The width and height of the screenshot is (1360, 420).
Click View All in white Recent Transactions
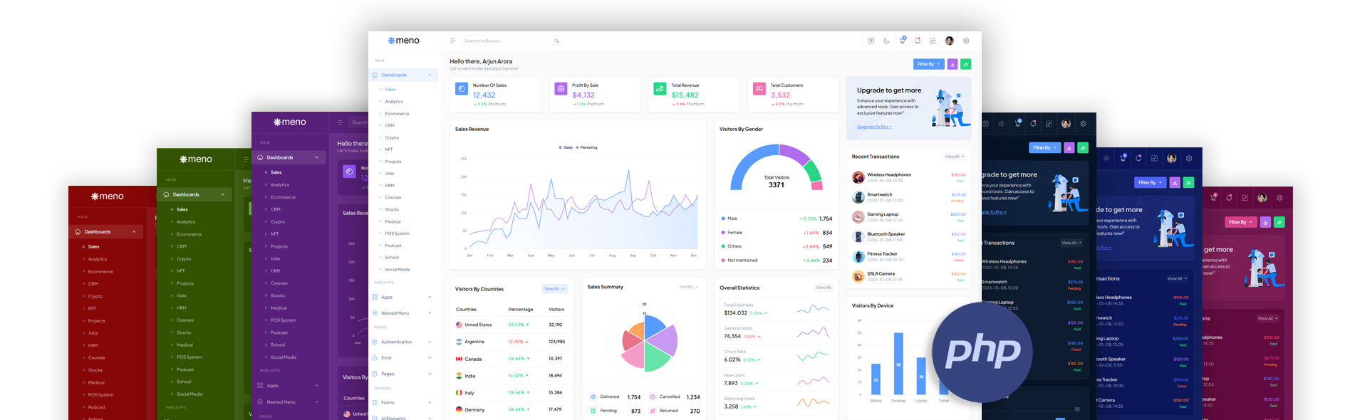tap(955, 157)
